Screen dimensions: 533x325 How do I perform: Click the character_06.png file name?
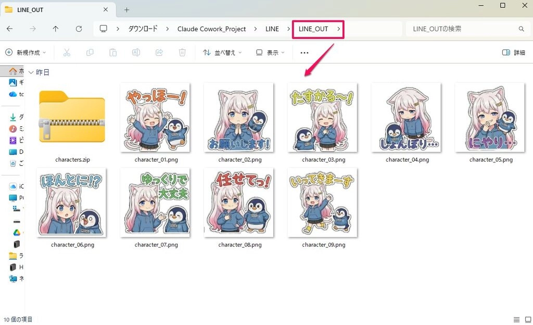73,245
